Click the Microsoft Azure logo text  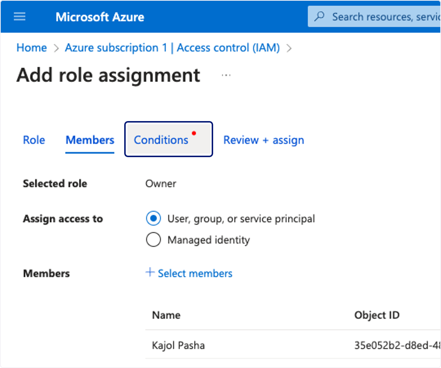tap(100, 17)
